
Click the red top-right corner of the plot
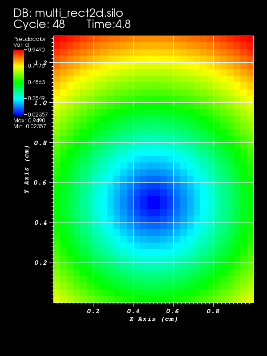point(248,41)
